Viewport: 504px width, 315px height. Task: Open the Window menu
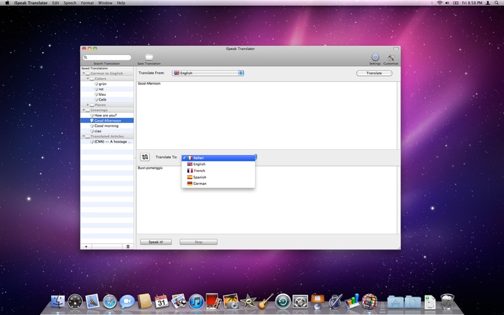pos(105,3)
